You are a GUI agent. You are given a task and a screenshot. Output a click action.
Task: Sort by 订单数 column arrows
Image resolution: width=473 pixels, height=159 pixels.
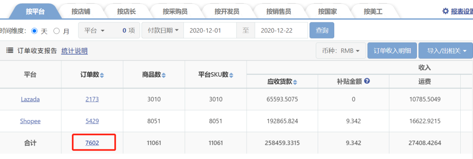pyautogui.click(x=102, y=75)
